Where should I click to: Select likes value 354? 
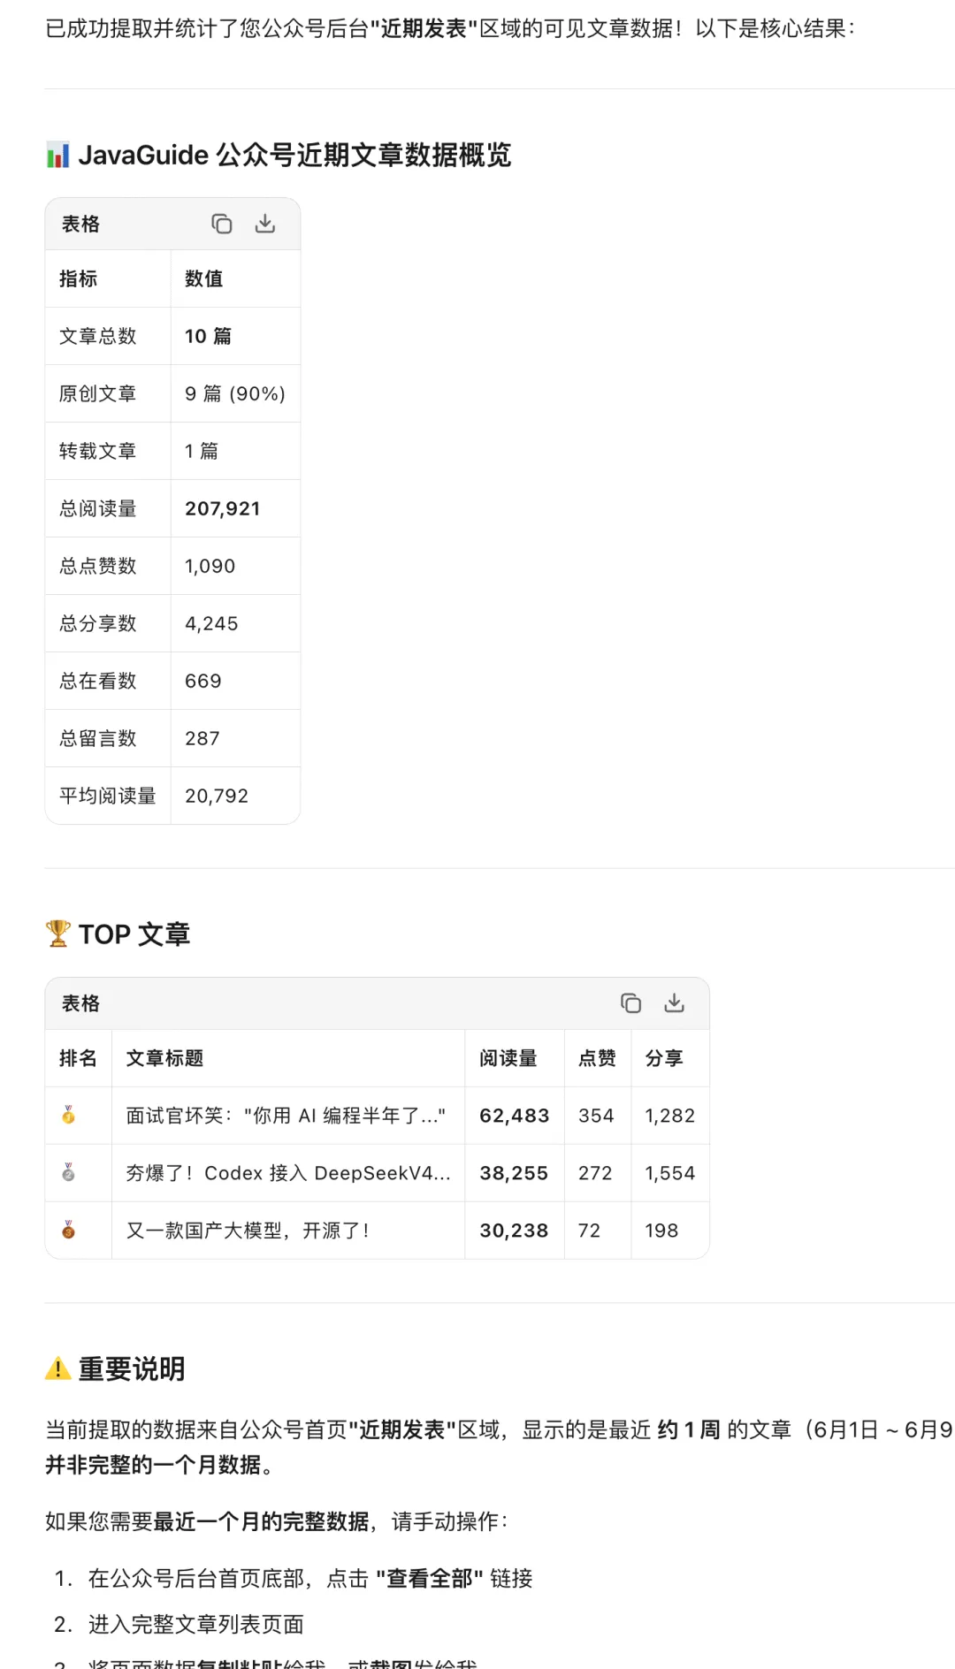coord(596,1116)
